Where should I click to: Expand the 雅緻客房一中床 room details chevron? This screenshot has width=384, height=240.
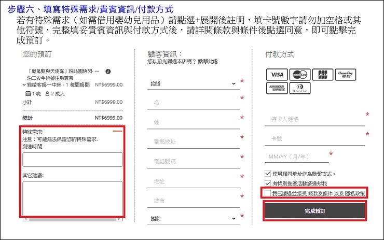pos(24,85)
